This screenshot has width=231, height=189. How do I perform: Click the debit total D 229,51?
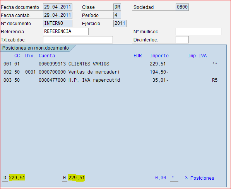tap(14, 178)
